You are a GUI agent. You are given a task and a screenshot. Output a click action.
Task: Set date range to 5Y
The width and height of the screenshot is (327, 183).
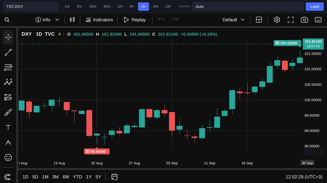point(98,177)
